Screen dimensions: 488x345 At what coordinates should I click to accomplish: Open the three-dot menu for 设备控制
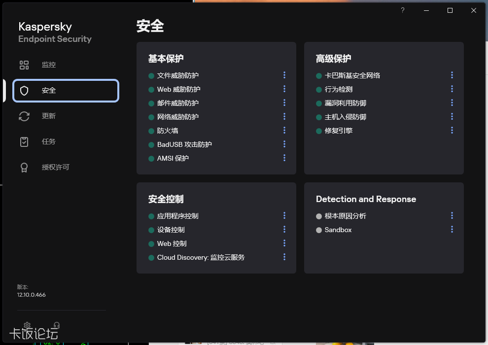point(284,229)
